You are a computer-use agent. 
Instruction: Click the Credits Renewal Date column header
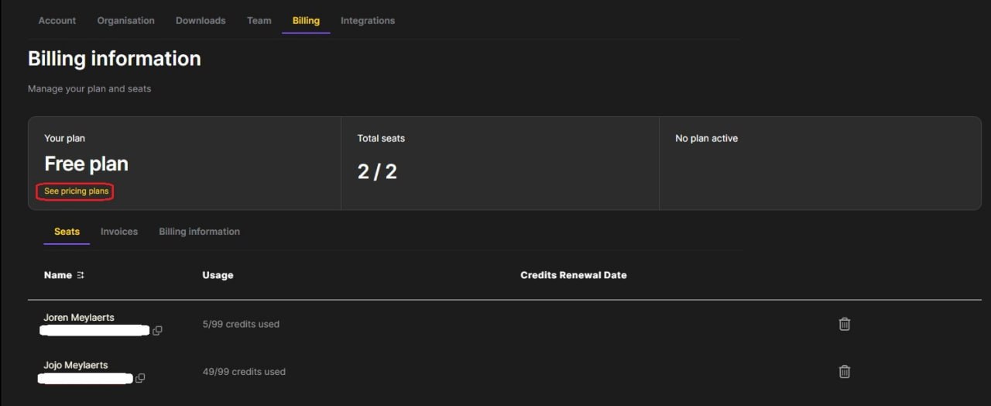pos(574,275)
